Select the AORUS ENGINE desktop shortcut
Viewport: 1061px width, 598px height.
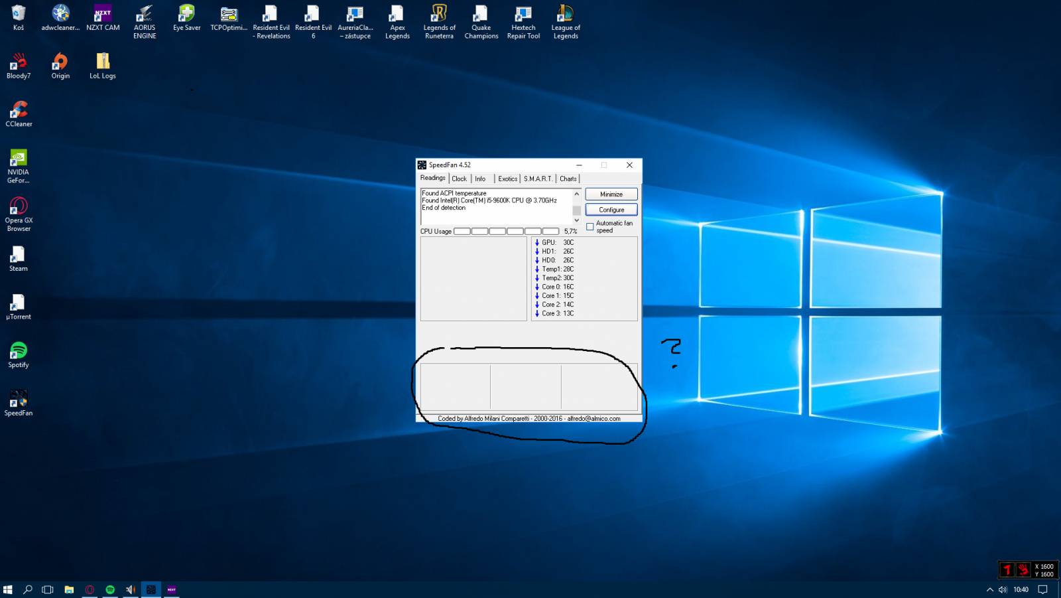pyautogui.click(x=145, y=22)
